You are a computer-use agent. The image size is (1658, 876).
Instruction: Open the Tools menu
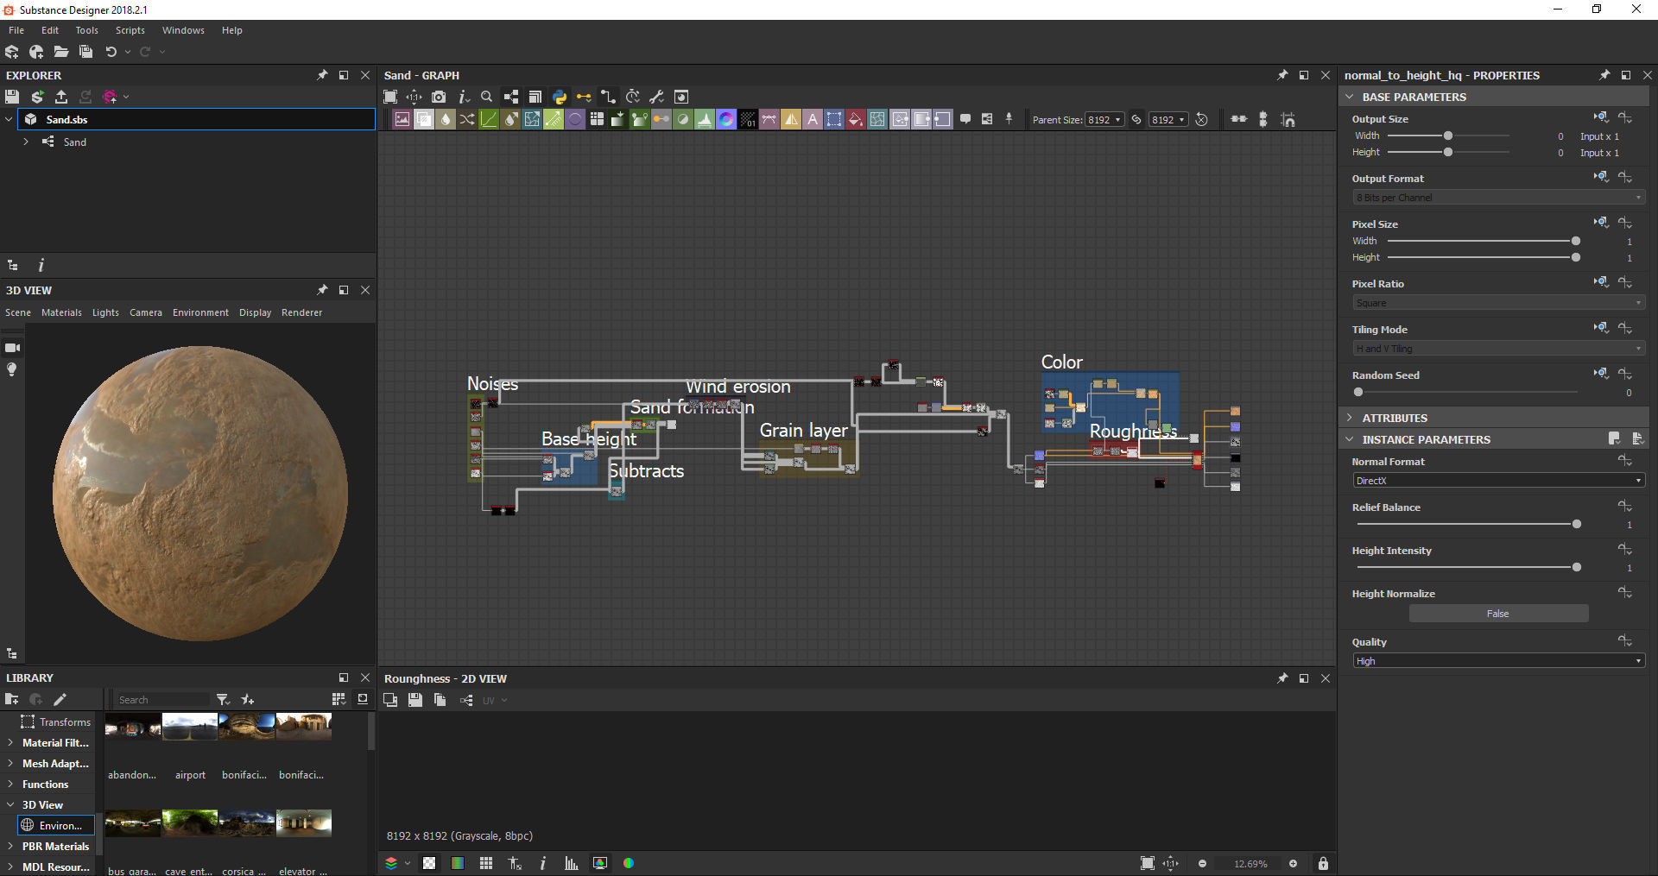86,30
